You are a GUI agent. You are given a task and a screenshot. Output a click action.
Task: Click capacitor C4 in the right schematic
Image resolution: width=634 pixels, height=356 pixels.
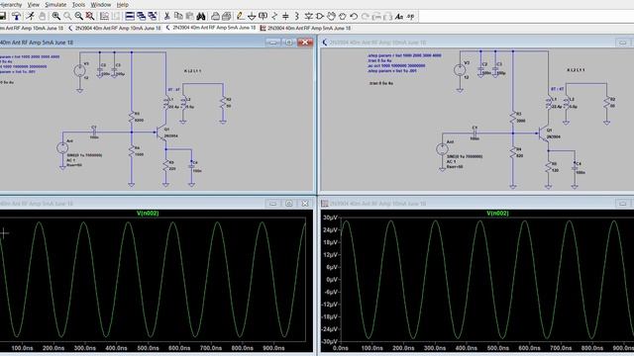575,167
